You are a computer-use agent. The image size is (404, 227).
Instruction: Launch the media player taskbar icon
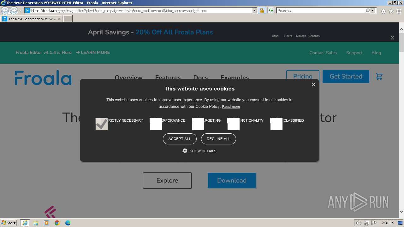[46, 223]
